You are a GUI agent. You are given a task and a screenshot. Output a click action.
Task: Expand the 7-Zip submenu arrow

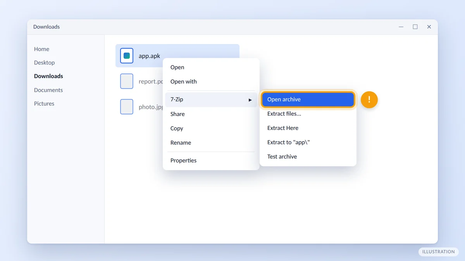pyautogui.click(x=250, y=100)
